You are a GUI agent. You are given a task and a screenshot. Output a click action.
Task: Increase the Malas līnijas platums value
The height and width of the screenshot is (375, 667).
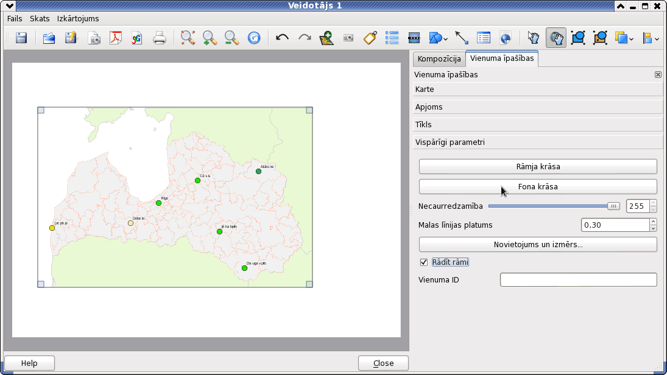pos(654,222)
